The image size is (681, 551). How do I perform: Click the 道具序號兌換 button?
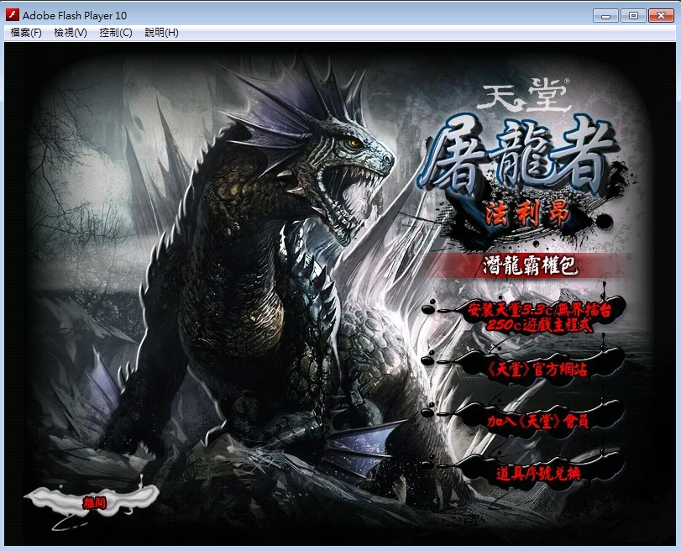(538, 473)
